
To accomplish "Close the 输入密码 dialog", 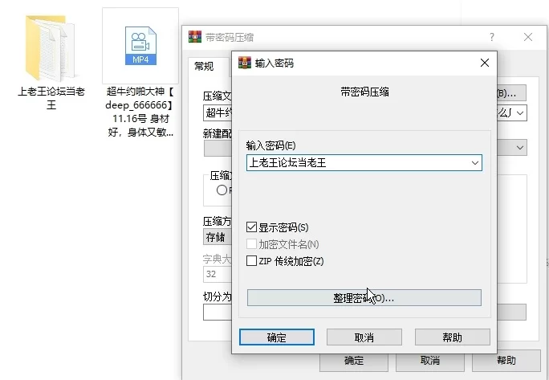I will 485,63.
